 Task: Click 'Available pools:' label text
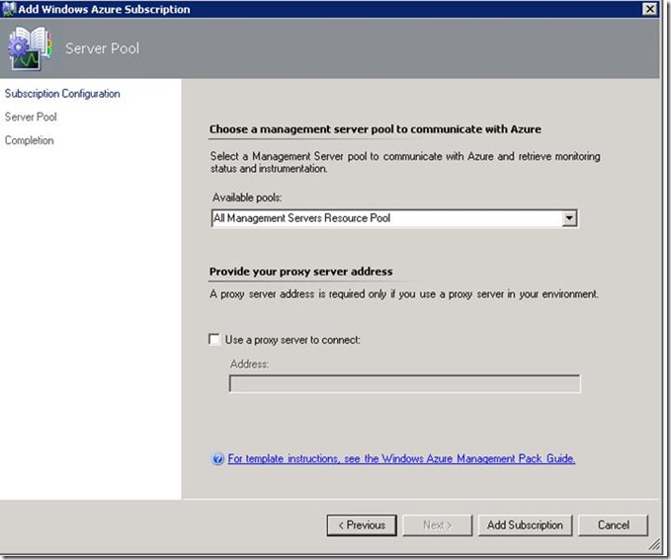pos(247,198)
